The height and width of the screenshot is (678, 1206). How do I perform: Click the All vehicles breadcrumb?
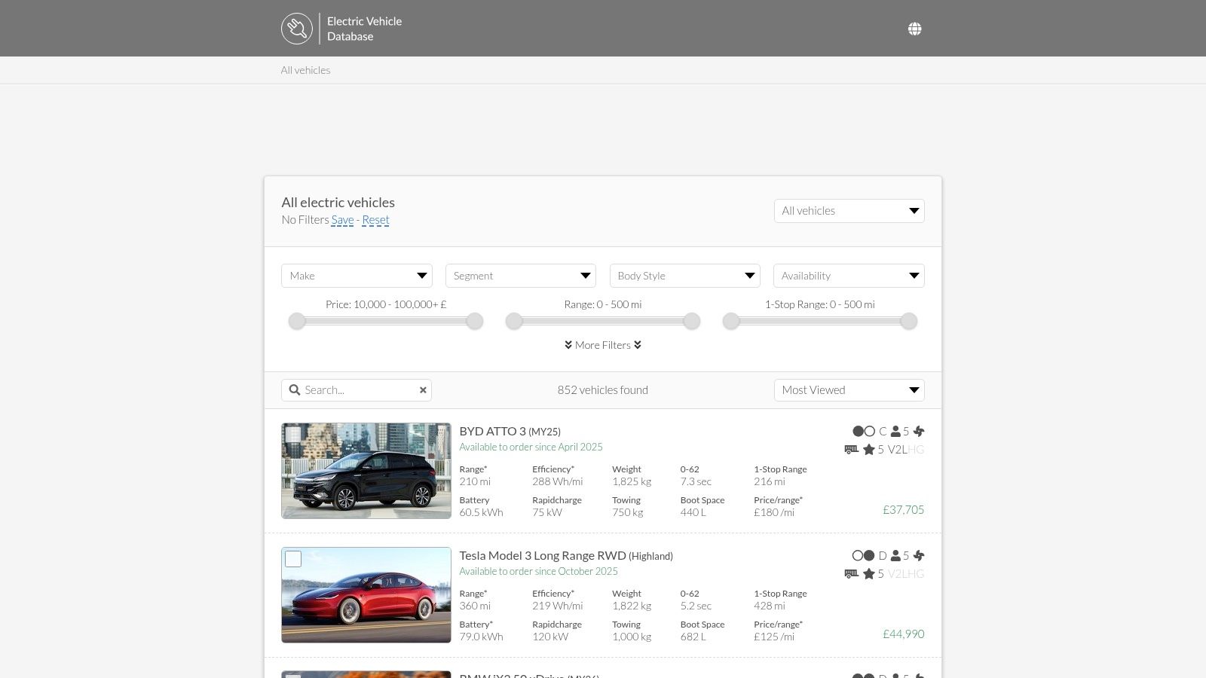305,70
